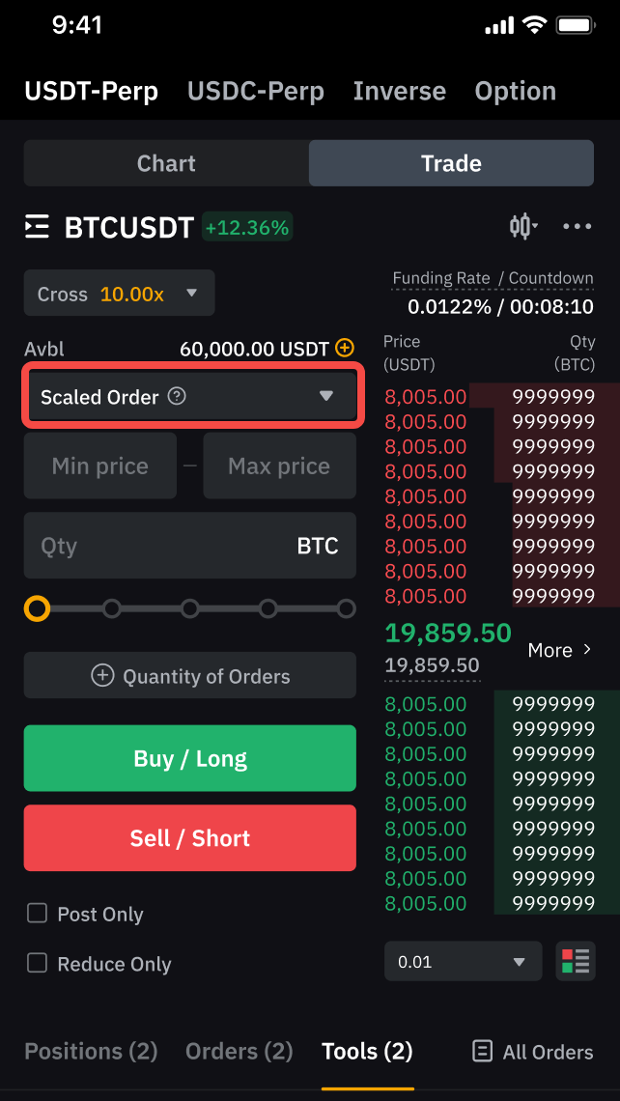Open the Scaled Order type dropdown
Image resolution: width=620 pixels, height=1101 pixels.
coord(325,396)
